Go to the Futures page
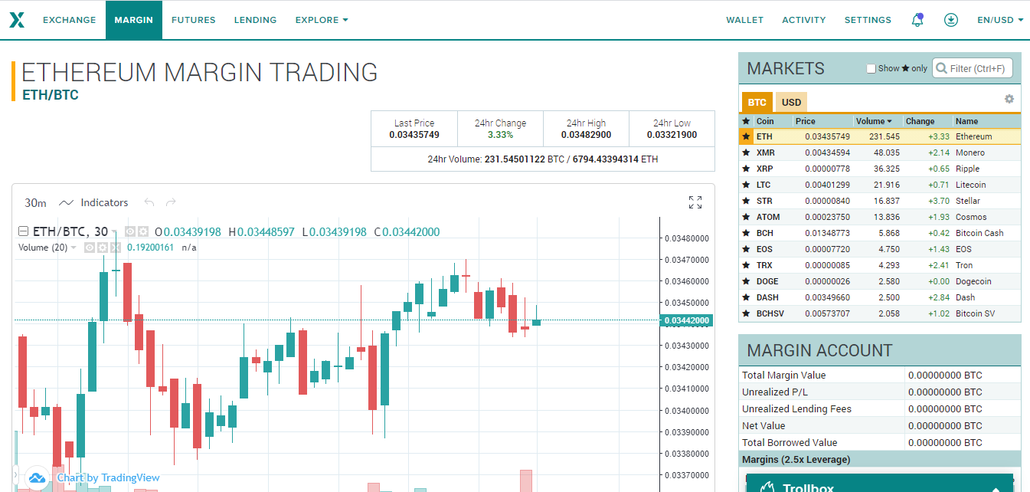The image size is (1030, 492). tap(193, 20)
